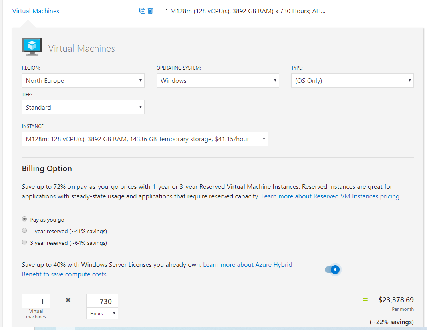This screenshot has width=427, height=330.
Task: Choose 3 year reserved billing option
Action: point(25,242)
